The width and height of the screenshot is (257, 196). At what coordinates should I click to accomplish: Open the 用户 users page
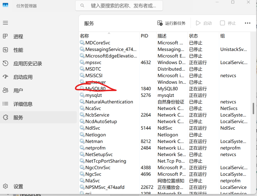(x=38, y=90)
